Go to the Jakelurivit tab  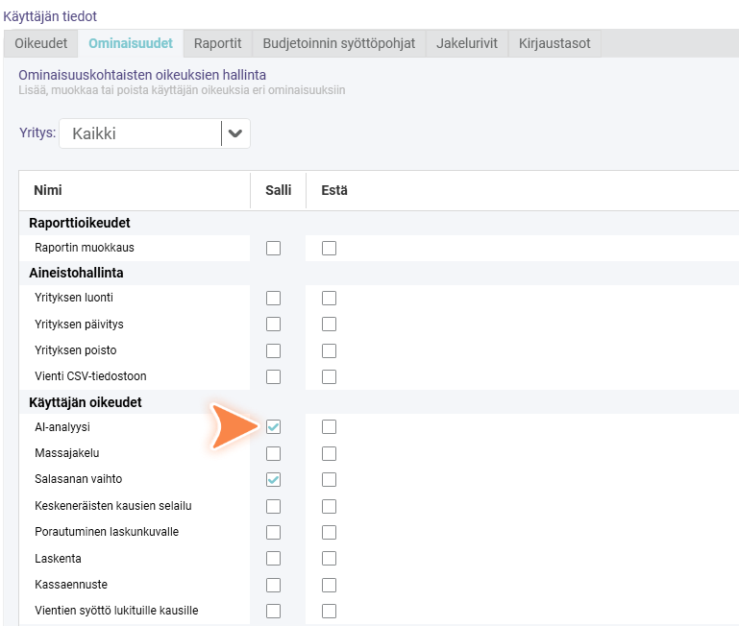[467, 43]
